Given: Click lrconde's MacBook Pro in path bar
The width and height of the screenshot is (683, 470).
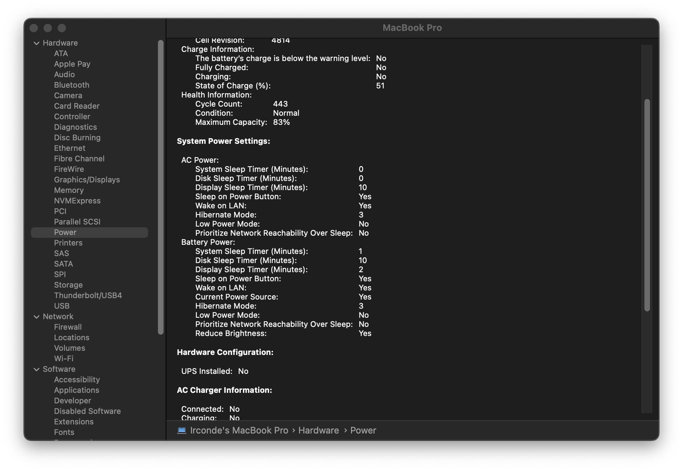Looking at the screenshot, I should 239,430.
